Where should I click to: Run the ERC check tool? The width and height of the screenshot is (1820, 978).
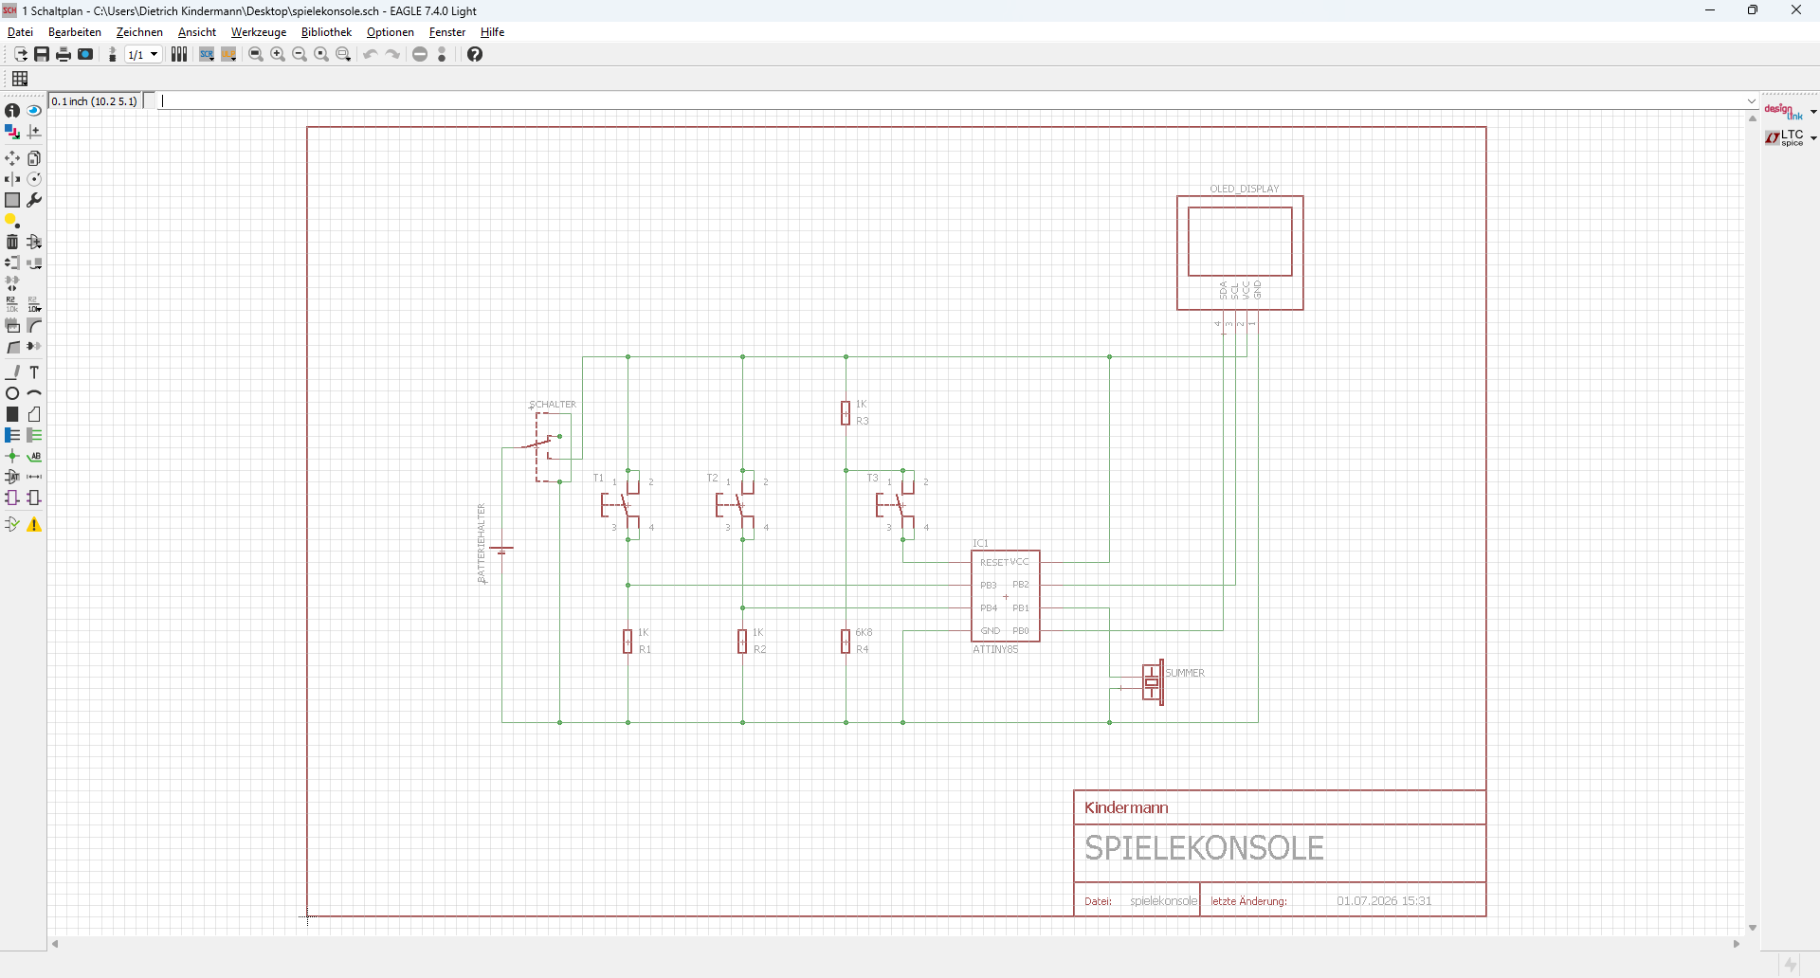12,525
